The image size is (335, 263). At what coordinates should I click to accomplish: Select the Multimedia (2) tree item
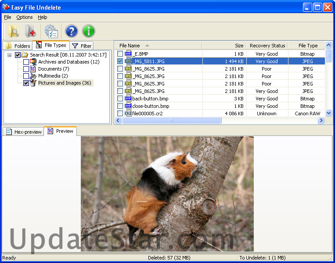53,76
